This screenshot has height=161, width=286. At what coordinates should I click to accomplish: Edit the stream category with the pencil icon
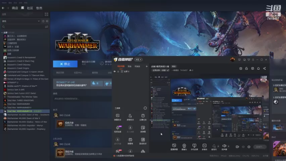168,70
